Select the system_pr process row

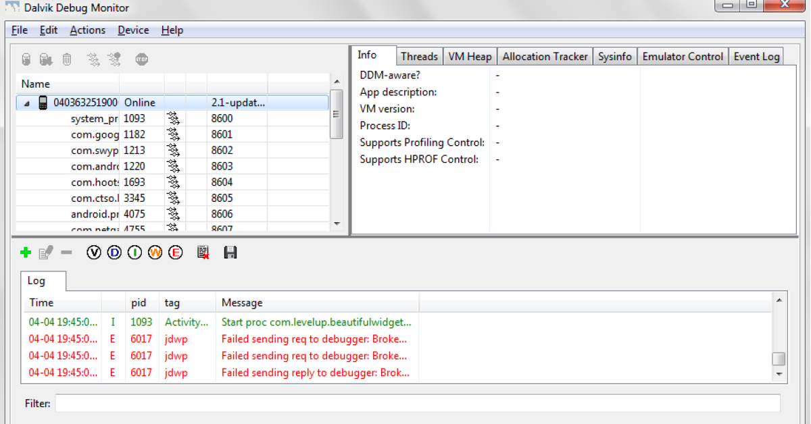[x=95, y=119]
